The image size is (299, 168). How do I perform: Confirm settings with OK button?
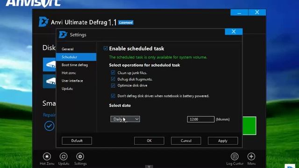click(149, 141)
